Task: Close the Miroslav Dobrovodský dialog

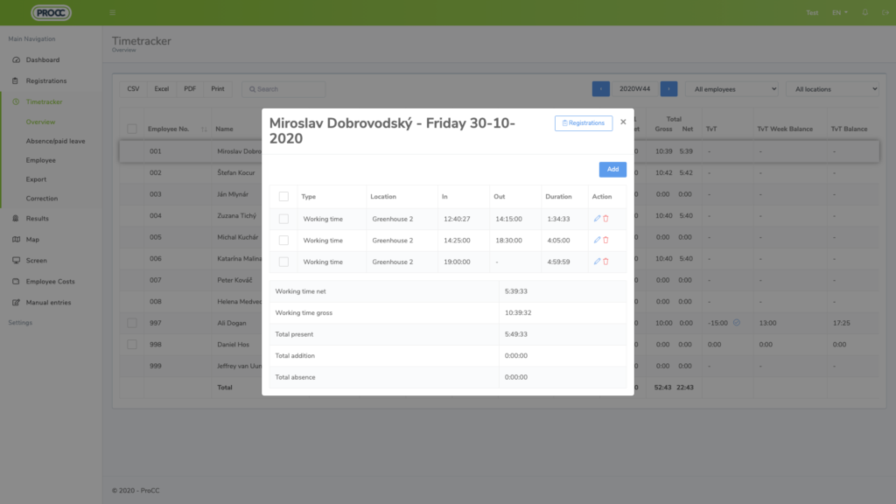Action: pyautogui.click(x=623, y=122)
